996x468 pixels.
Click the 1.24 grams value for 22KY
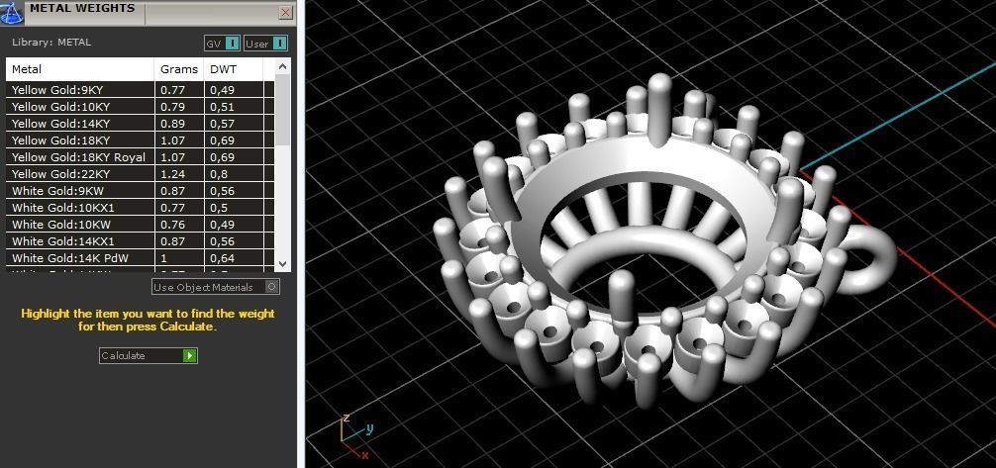pos(179,173)
